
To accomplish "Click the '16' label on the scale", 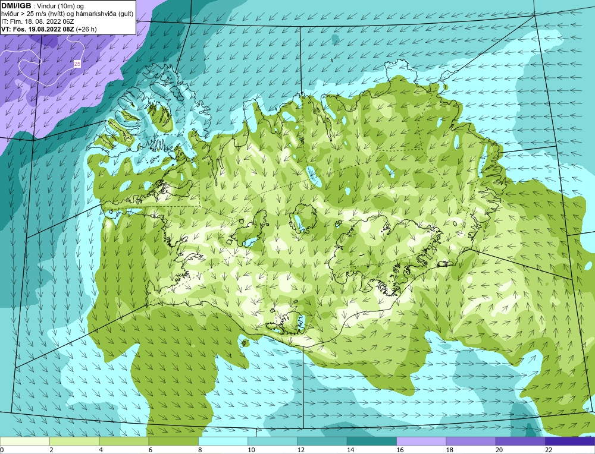I will pyautogui.click(x=400, y=450).
